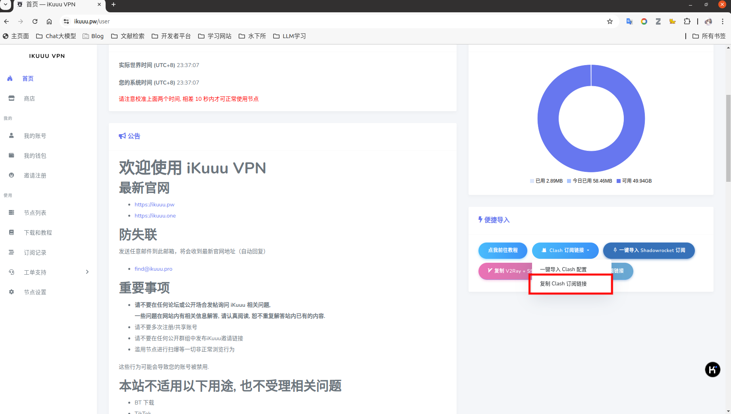Open the browser extensions puzzle icon
731x414 pixels.
click(687, 21)
